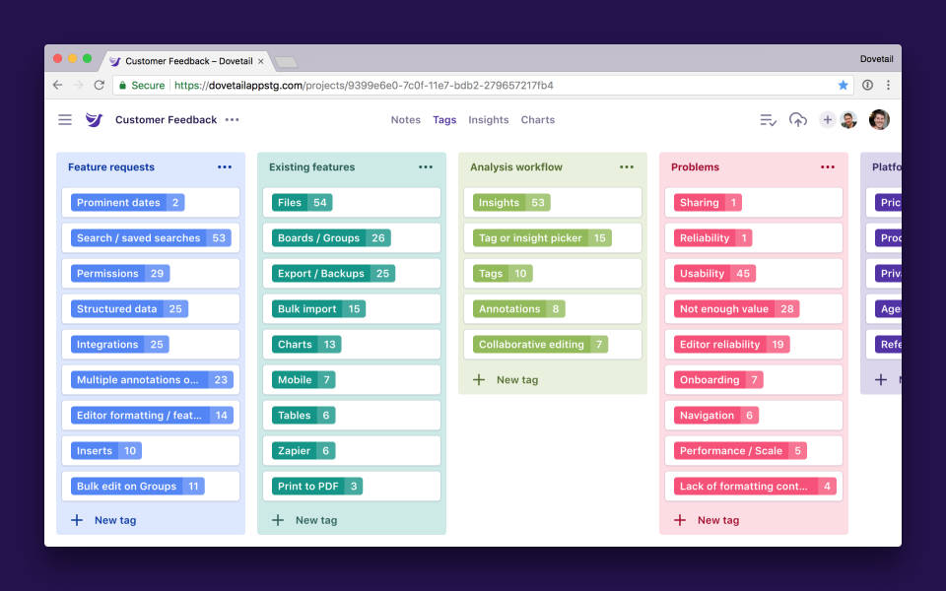
Task: Open options beside the Customer Feedback title
Action: click(232, 119)
